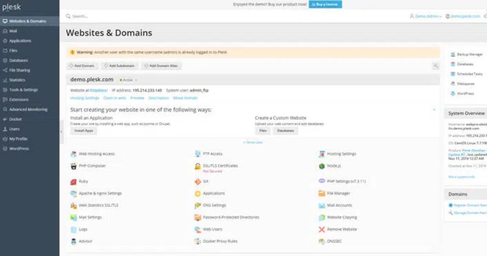
Task: Open the Website Copying icon
Action: pos(322,217)
